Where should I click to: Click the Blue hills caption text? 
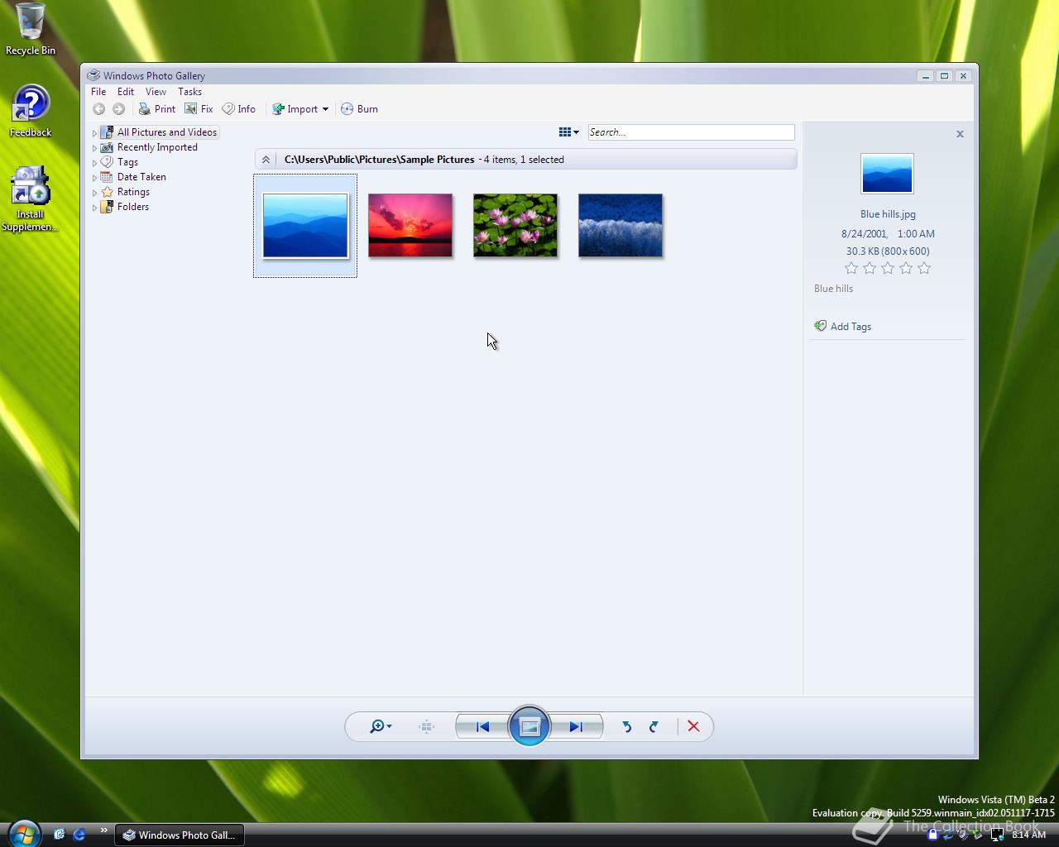[833, 289]
